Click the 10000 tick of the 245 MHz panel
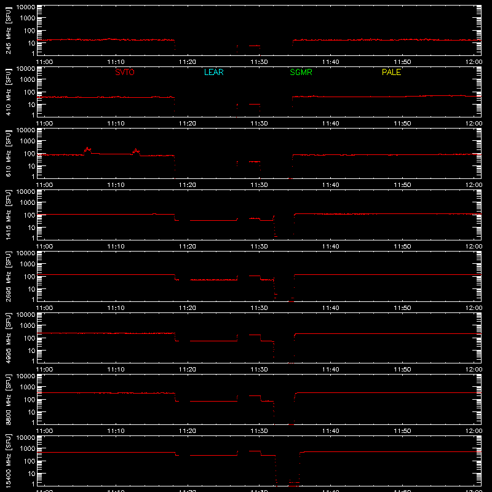The image size is (492, 492). tap(26, 7)
